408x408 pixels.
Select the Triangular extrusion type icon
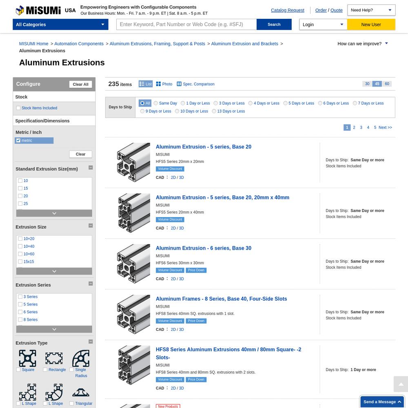81,392
